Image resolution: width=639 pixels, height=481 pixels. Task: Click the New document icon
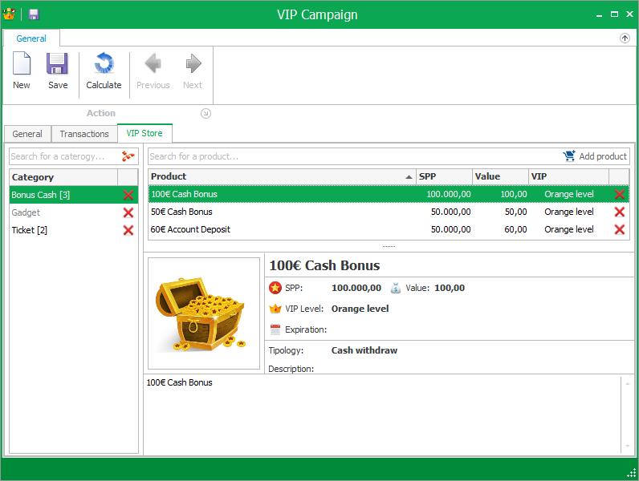click(22, 63)
